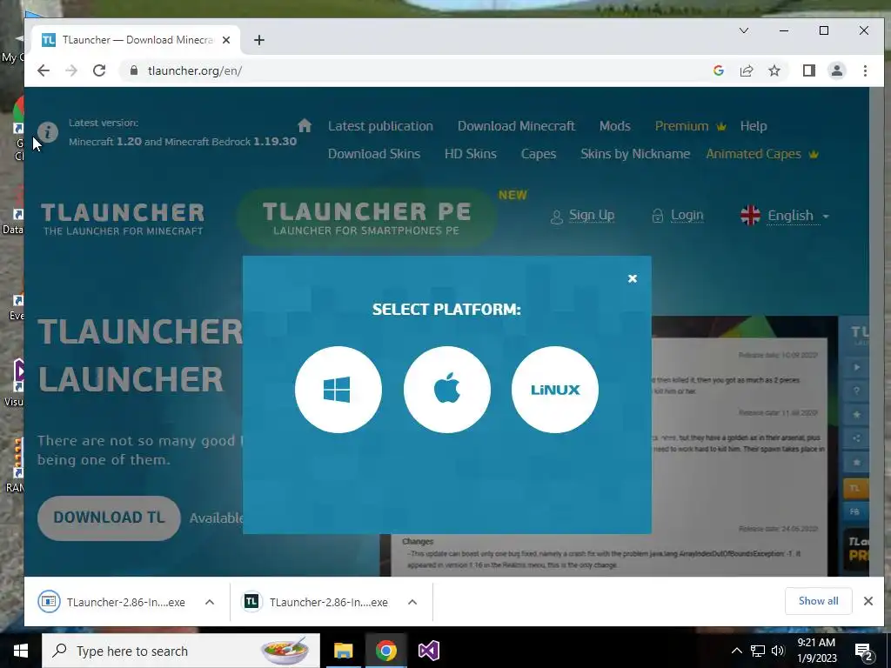
Task: Click the TLAUNCHER logo
Action: tap(123, 218)
